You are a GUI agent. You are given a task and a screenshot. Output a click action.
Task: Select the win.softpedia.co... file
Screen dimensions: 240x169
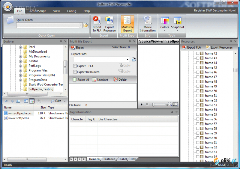(21, 113)
